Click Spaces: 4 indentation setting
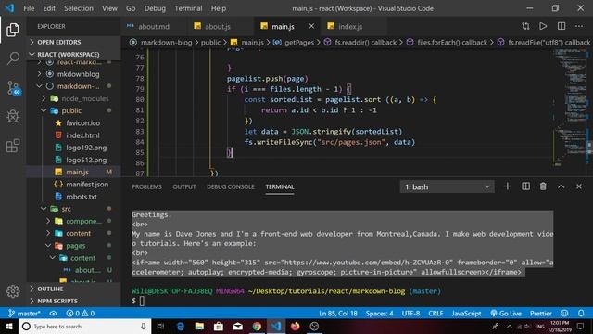This screenshot has height=334, width=593. 379,314
